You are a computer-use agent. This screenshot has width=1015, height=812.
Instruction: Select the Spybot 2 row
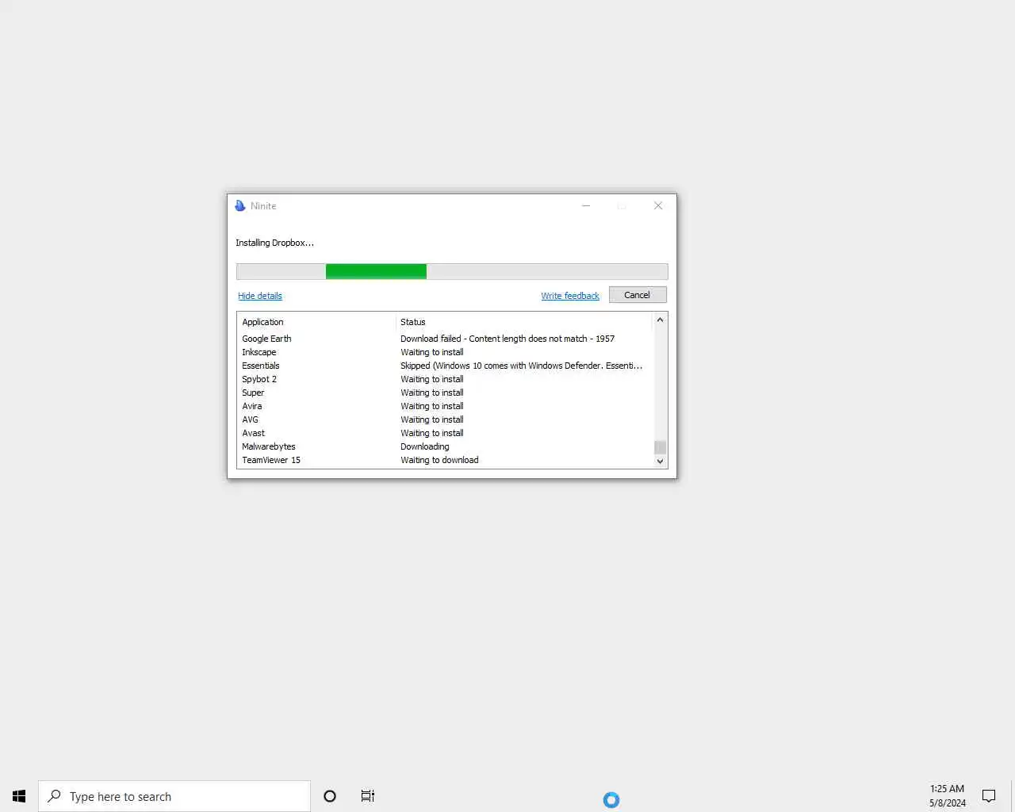445,379
